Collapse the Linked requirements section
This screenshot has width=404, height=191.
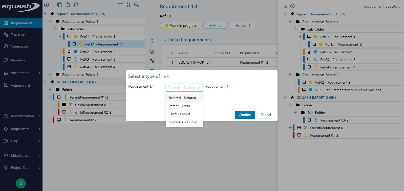[165, 40]
